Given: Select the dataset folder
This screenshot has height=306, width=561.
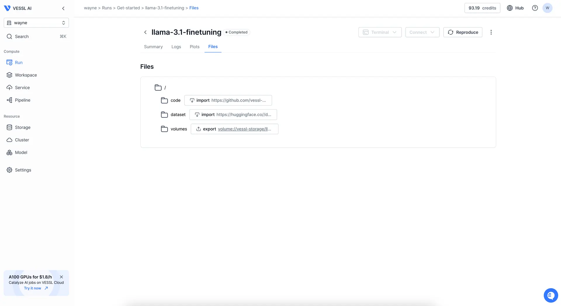Looking at the screenshot, I should (x=173, y=115).
